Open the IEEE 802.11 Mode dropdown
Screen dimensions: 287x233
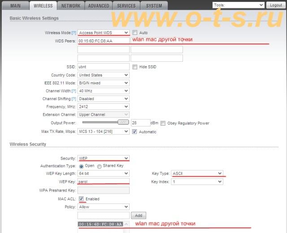[x=104, y=83]
